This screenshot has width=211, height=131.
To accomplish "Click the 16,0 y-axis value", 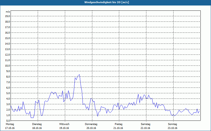I will [x=7, y=32].
